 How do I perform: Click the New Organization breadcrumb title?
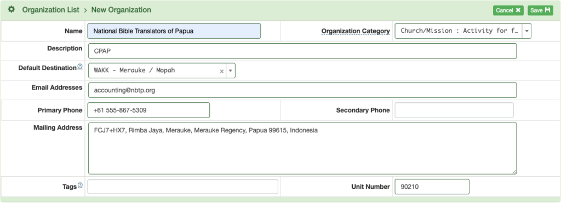click(x=121, y=10)
